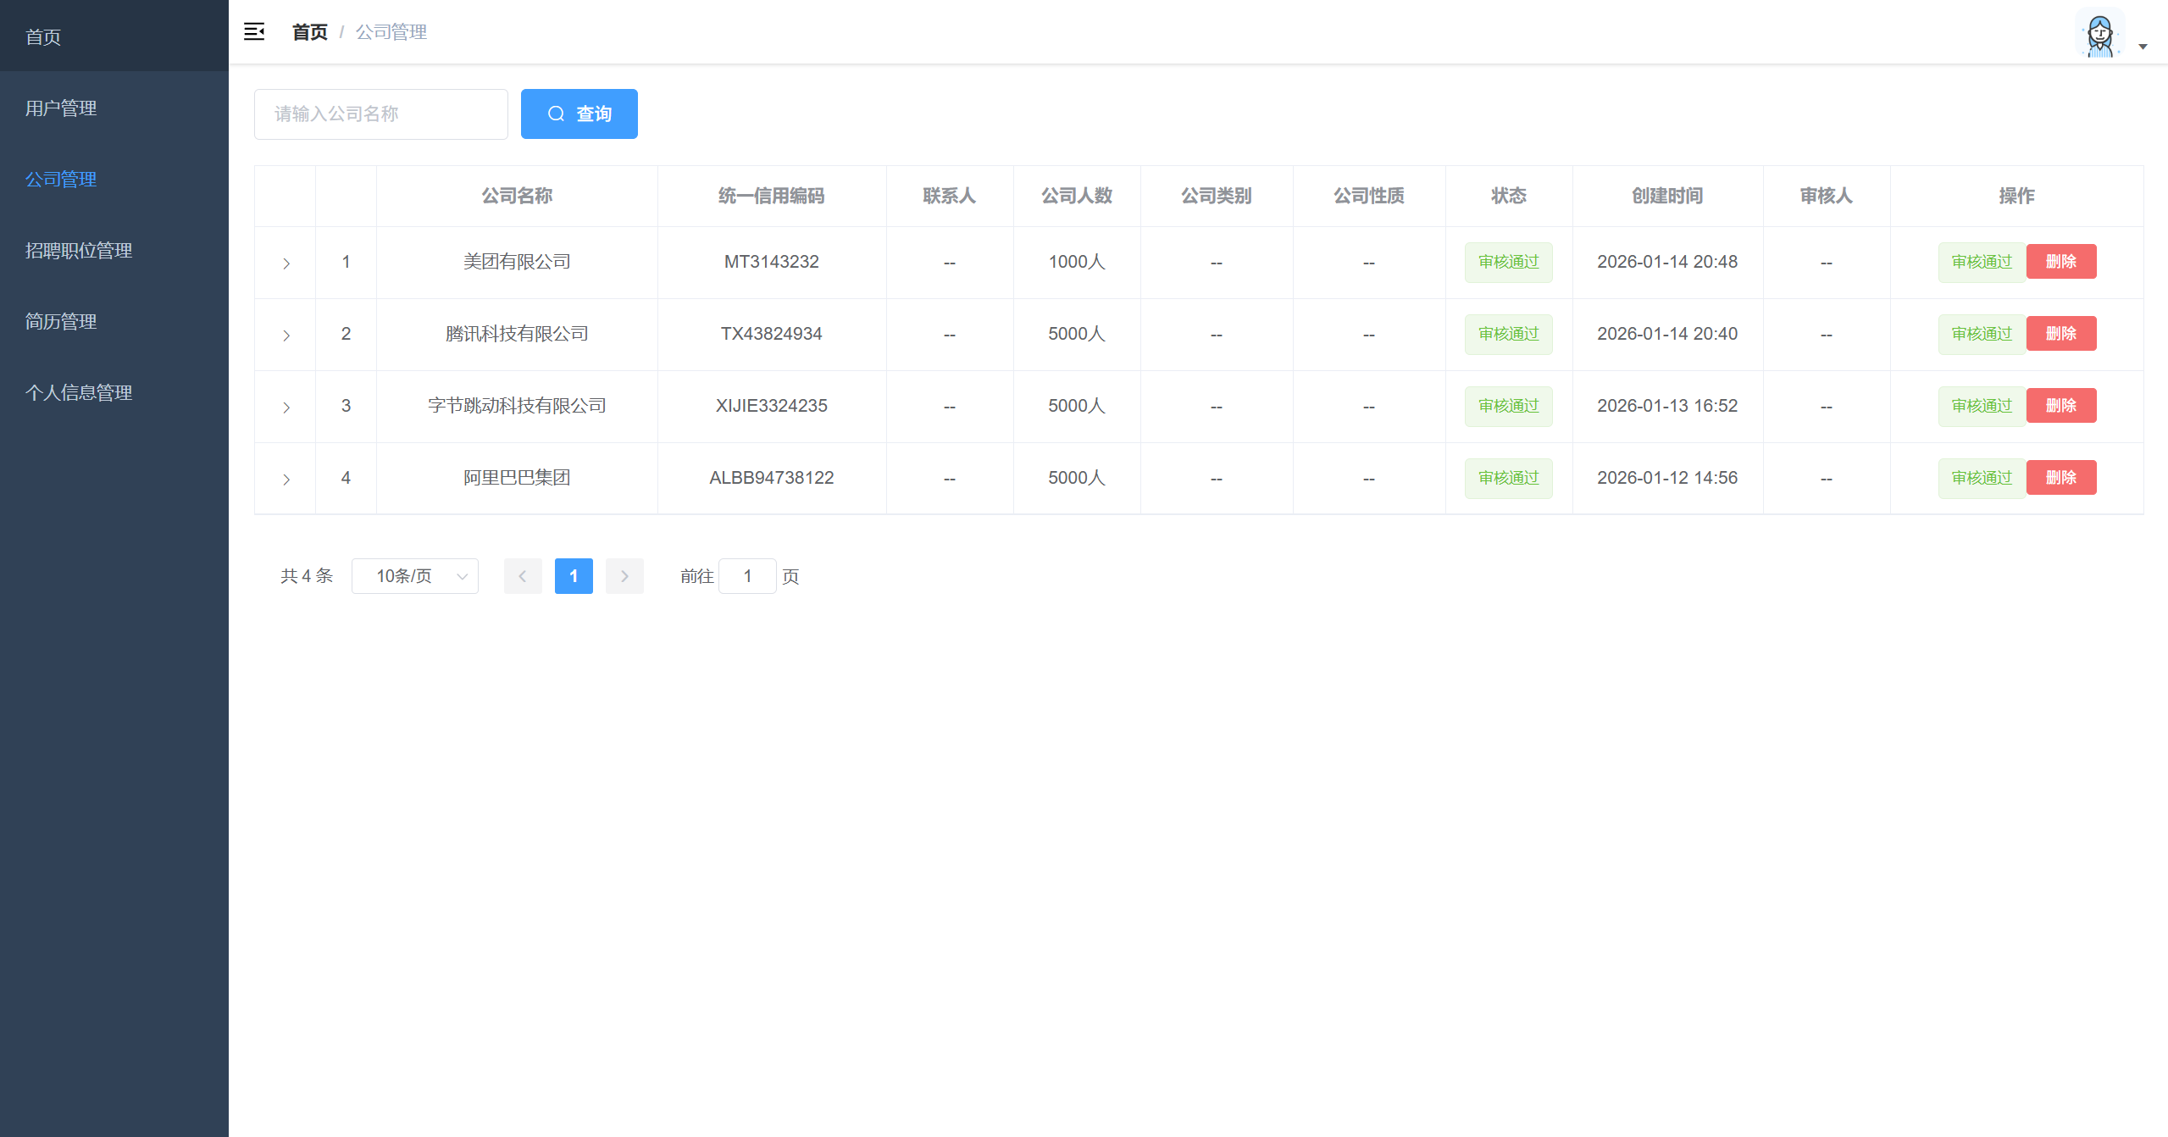
Task: Expand the 字节跳动科技有限公司 row details
Action: click(x=286, y=408)
